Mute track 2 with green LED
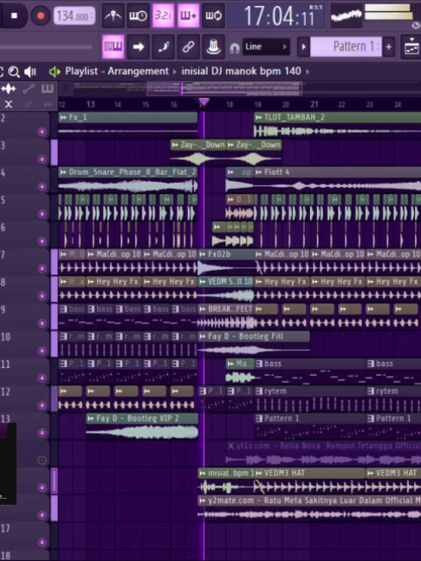The image size is (421, 561). [x=42, y=132]
